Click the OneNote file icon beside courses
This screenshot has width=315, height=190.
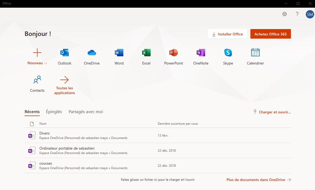tap(32, 165)
